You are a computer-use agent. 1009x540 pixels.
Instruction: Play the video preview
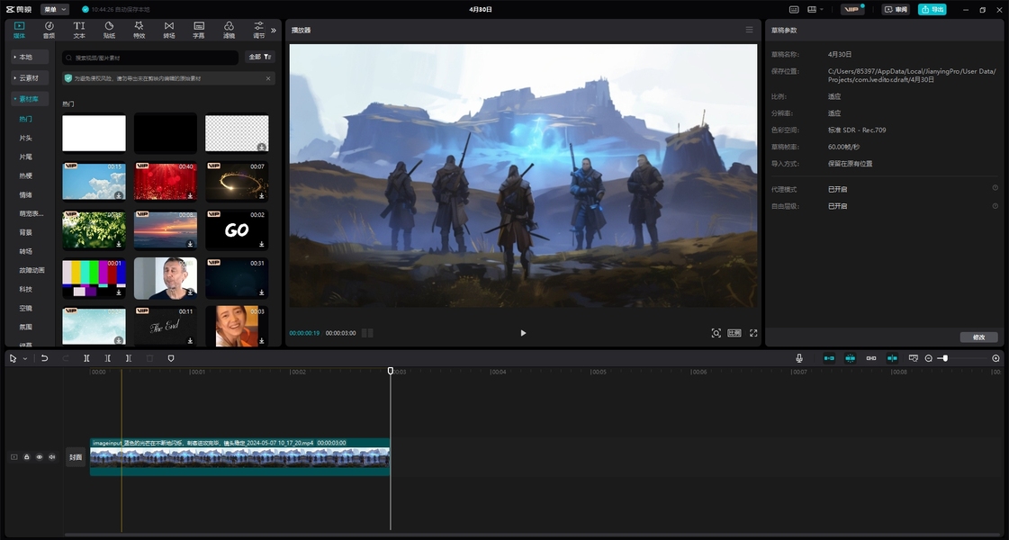point(523,333)
